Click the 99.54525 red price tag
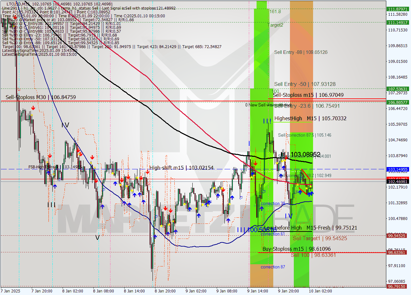411x295 pixels. [x=398, y=235]
